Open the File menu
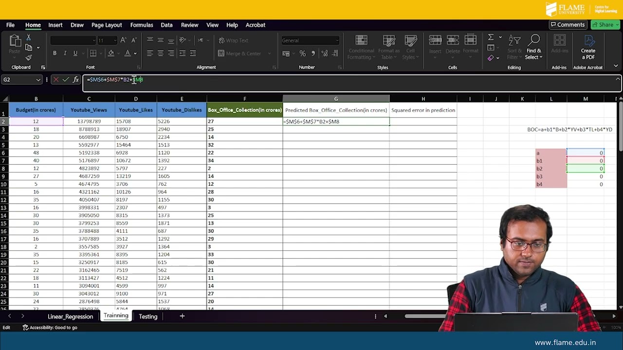Viewport: 623px width, 350px height. point(10,25)
